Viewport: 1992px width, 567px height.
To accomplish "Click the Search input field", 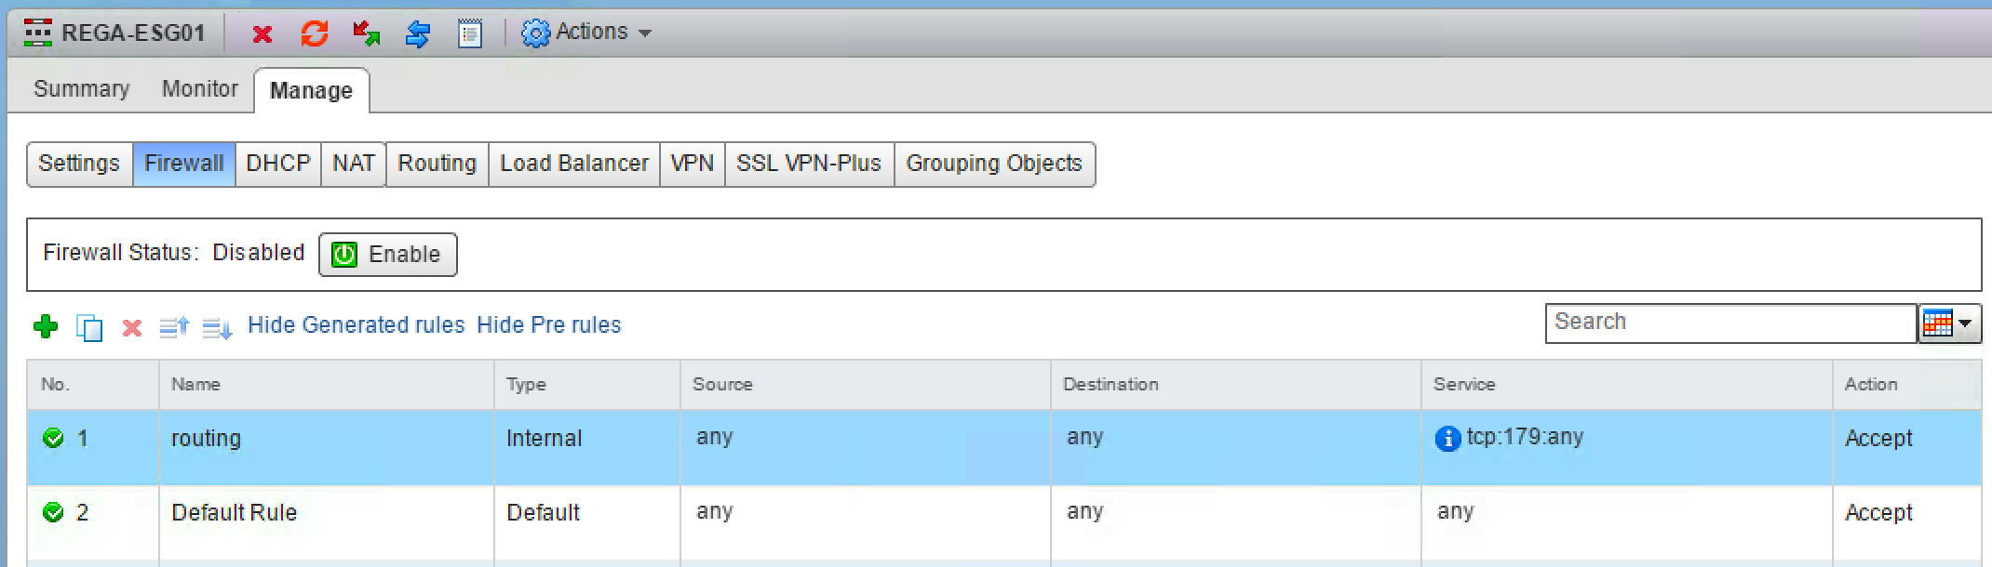I will pyautogui.click(x=1730, y=323).
